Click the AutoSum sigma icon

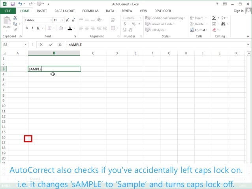(x=214, y=18)
